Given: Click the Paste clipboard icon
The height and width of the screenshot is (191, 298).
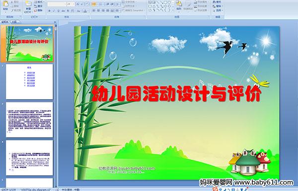Looking at the screenshot, I should click(x=5, y=5).
